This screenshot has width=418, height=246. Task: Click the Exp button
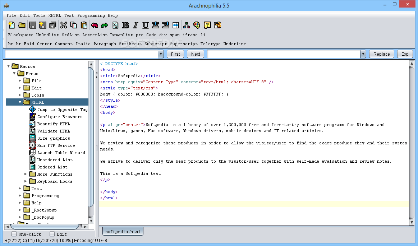click(405, 54)
